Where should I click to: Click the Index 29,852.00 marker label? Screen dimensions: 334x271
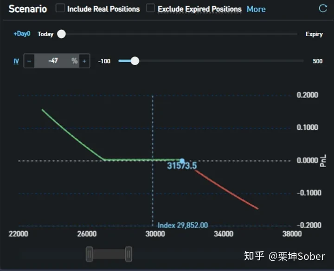183,226
